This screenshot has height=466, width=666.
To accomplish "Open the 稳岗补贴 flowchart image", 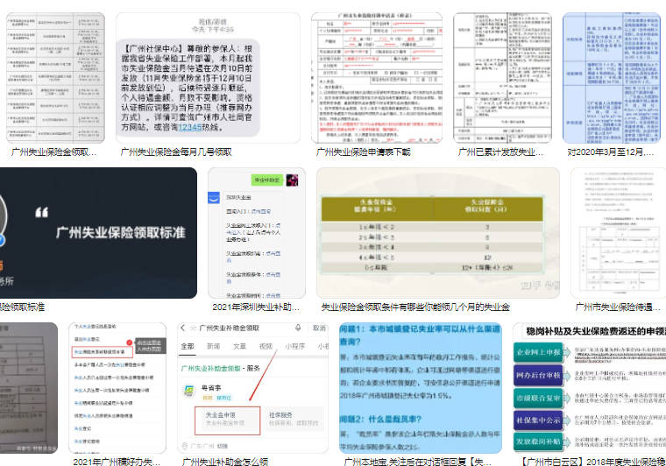I will click(589, 388).
